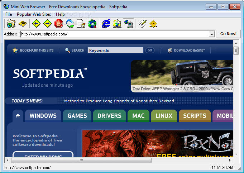Screen dimensions: 244x173
Task: Click inside the address URL field
Action: click(x=115, y=34)
